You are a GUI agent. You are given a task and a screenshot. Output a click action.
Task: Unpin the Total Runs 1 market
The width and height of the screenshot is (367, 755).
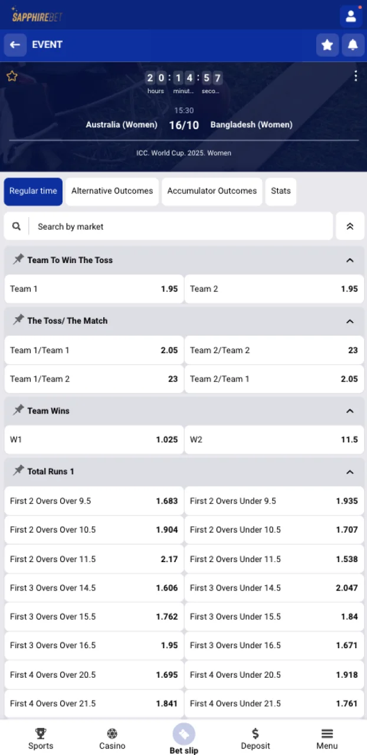click(x=19, y=471)
